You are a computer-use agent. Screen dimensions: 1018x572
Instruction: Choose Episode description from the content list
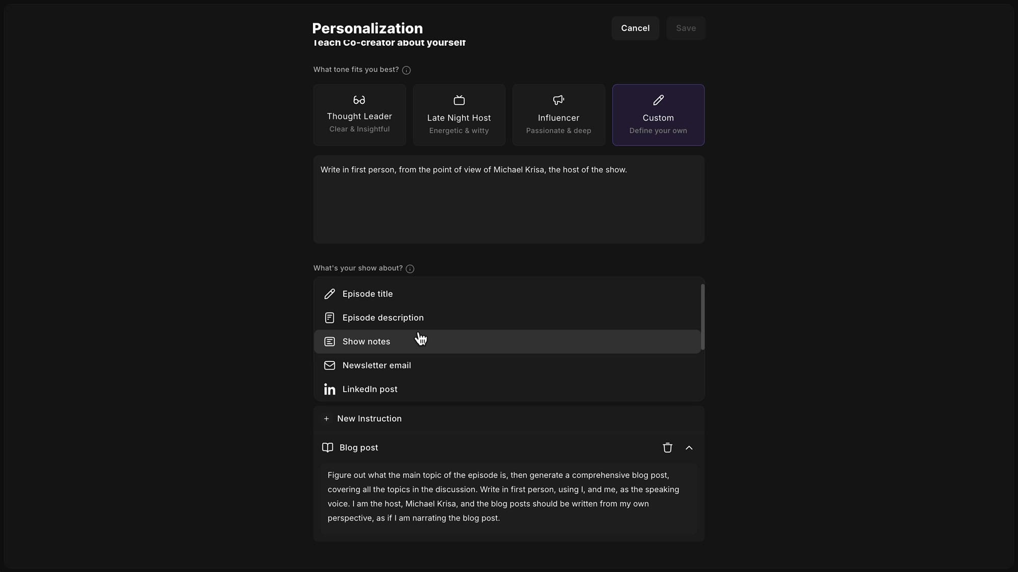pyautogui.click(x=383, y=317)
